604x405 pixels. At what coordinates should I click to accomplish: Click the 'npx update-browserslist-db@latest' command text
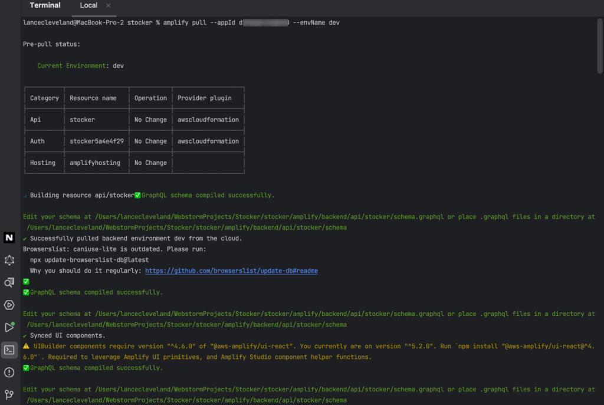(89, 260)
